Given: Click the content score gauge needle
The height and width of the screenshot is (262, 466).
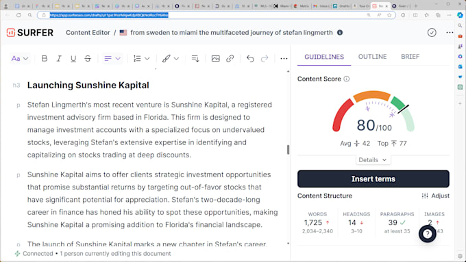Looking at the screenshot, I should point(403,109).
